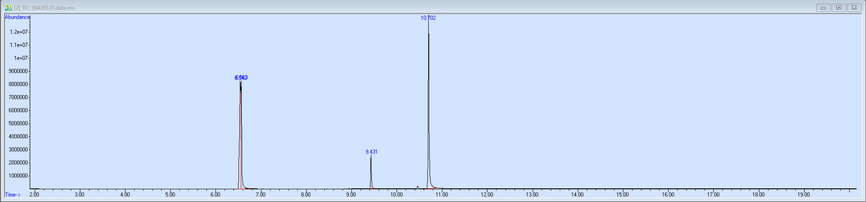Click the 10.00 time axis tick

click(396, 195)
